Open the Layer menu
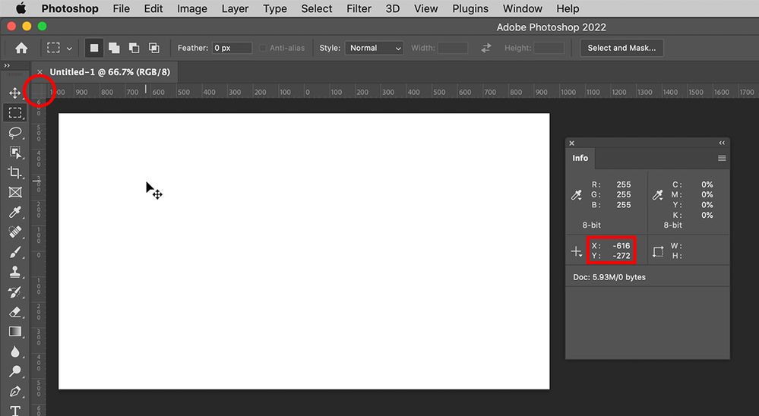Image resolution: width=759 pixels, height=416 pixels. [235, 8]
